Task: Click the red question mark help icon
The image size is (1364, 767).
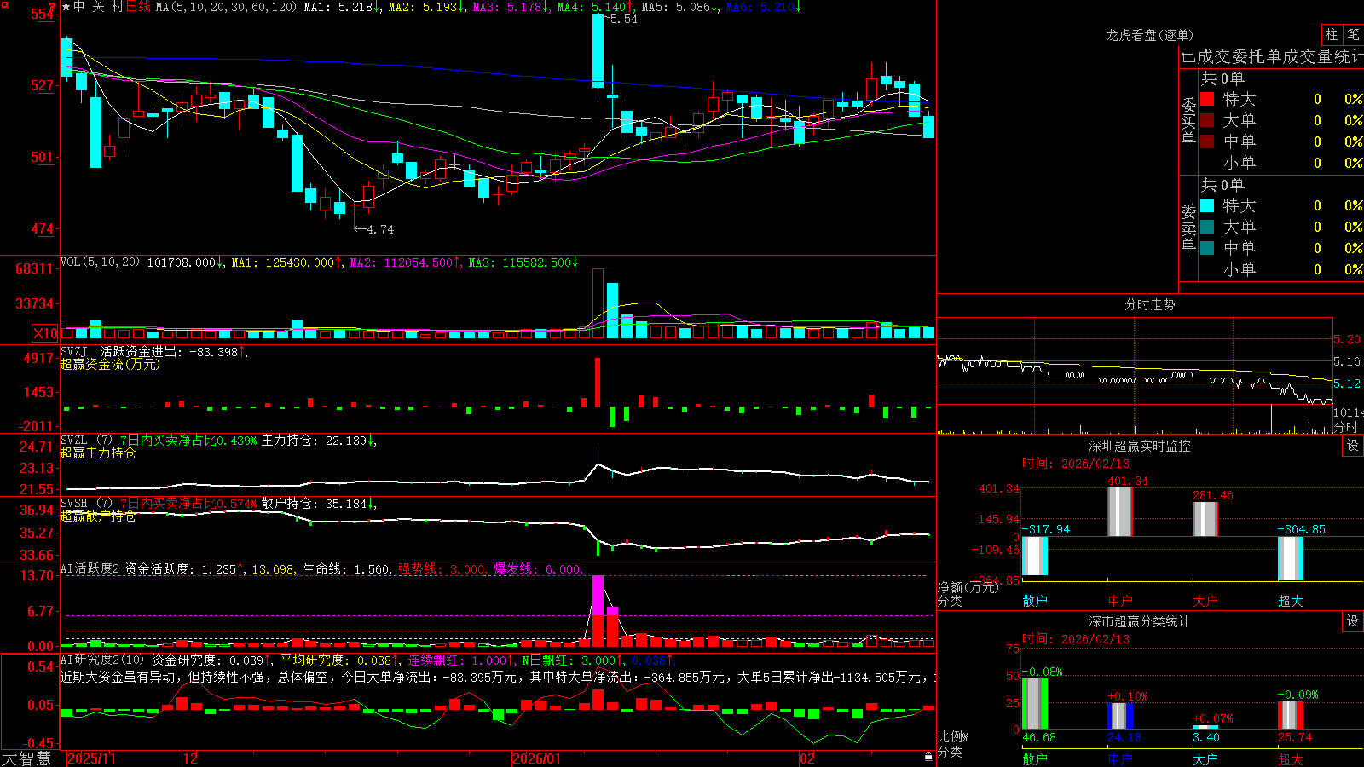Action: tap(52, 7)
